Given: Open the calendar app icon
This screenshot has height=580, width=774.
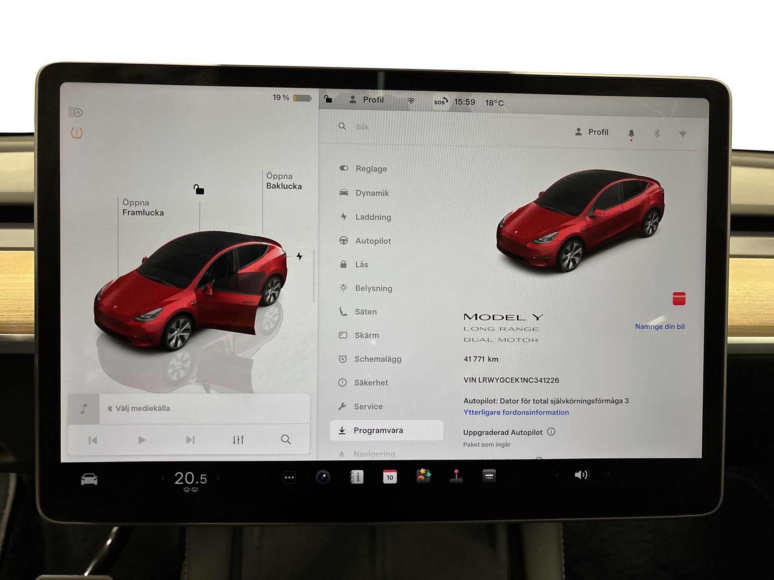Looking at the screenshot, I should 389,477.
